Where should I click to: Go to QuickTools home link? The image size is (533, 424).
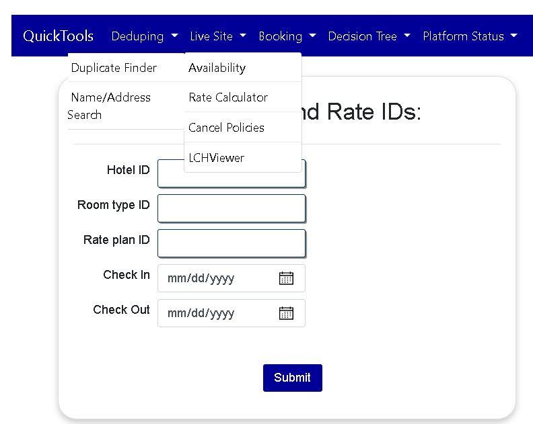[x=59, y=36]
